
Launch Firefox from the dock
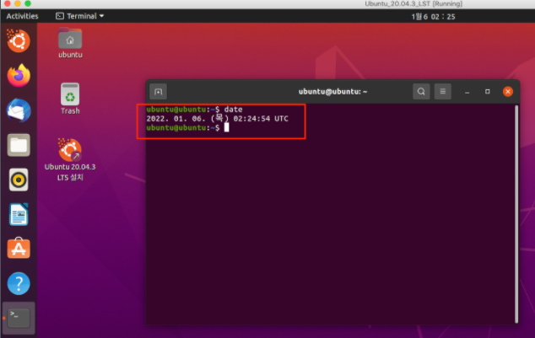tap(19, 75)
